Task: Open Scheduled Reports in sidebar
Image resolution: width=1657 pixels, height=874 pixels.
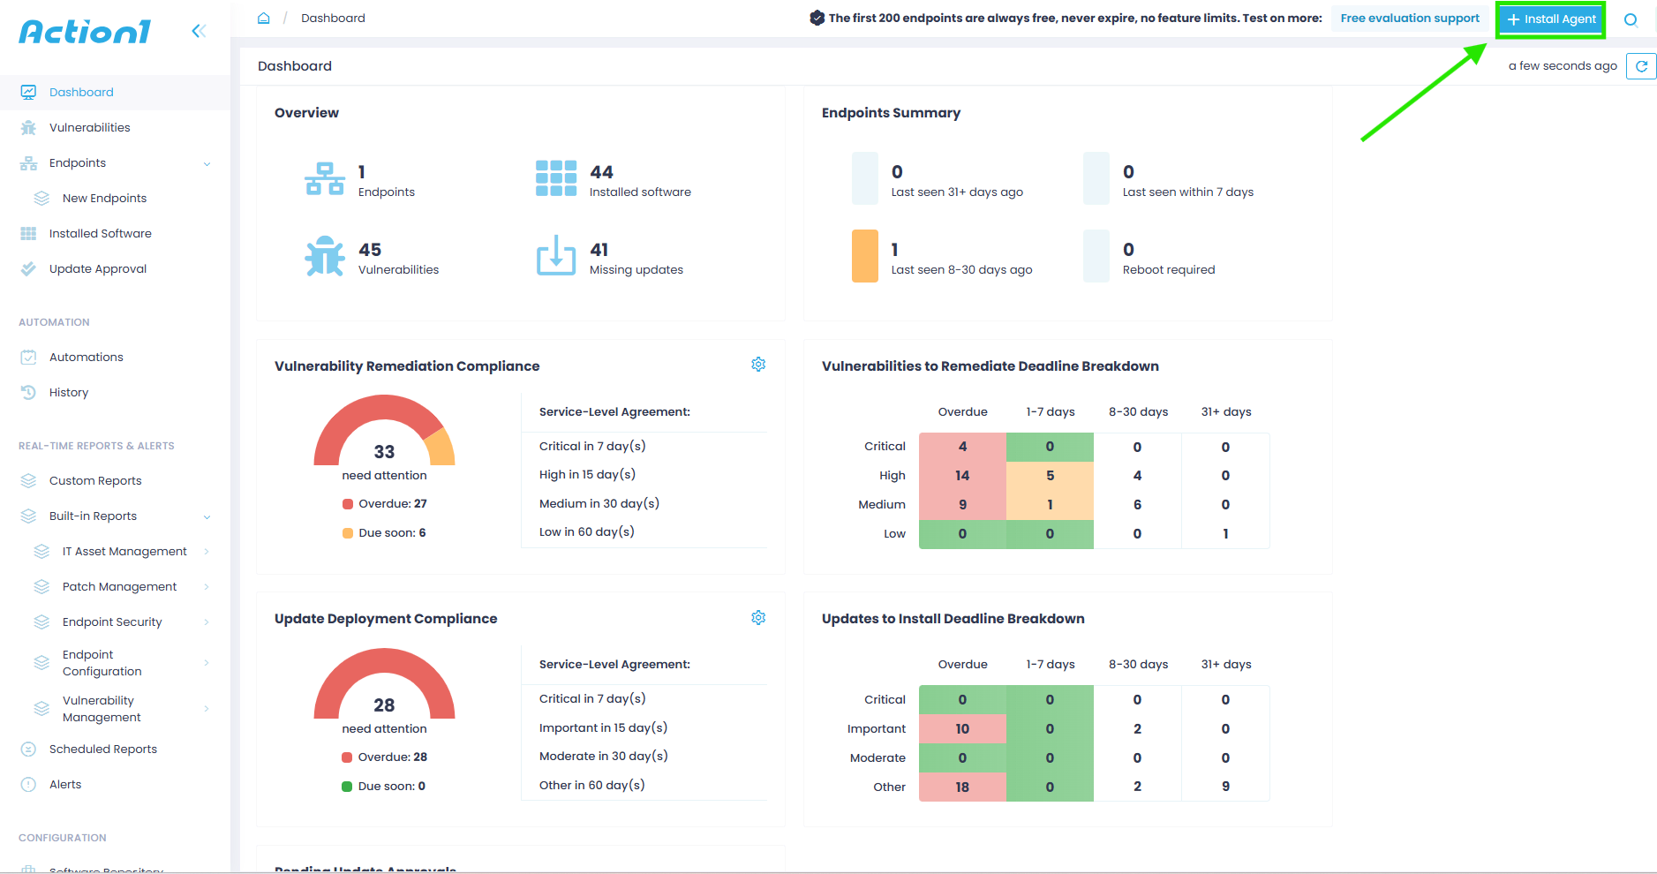Action: click(x=102, y=750)
